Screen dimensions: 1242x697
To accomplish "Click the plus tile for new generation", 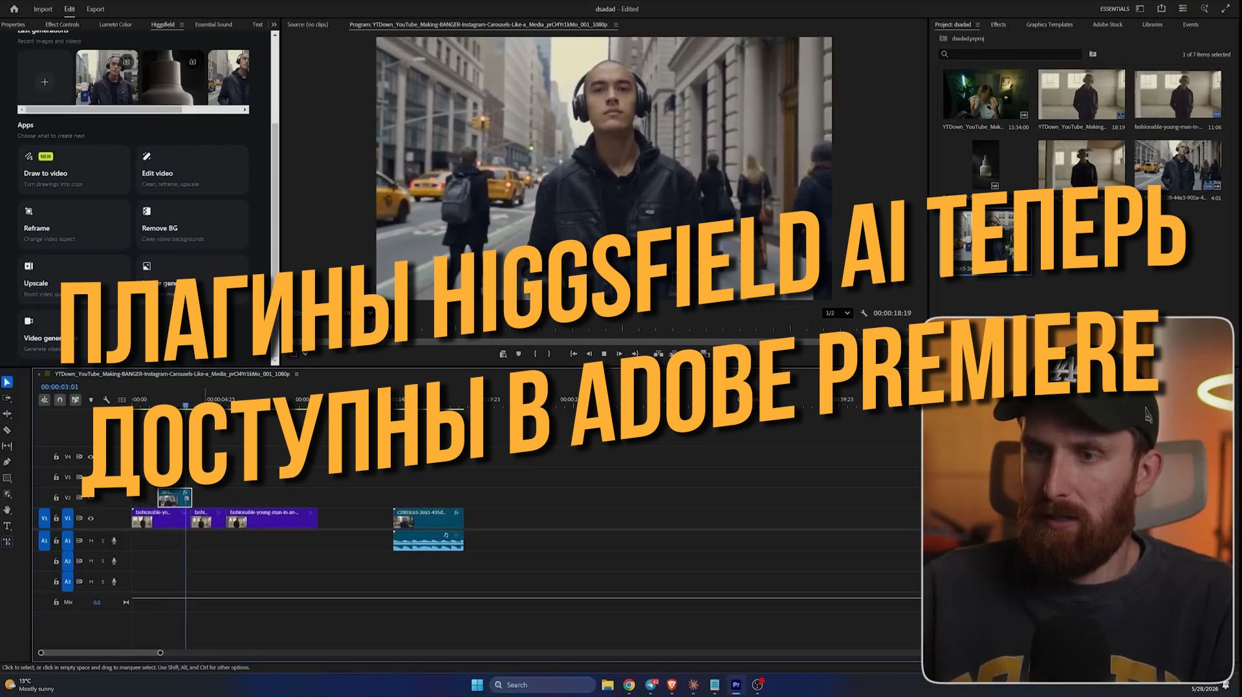I will click(45, 81).
